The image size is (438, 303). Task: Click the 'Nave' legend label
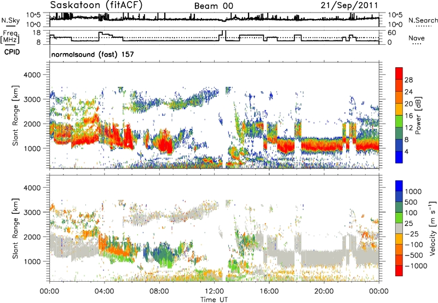tap(417, 38)
